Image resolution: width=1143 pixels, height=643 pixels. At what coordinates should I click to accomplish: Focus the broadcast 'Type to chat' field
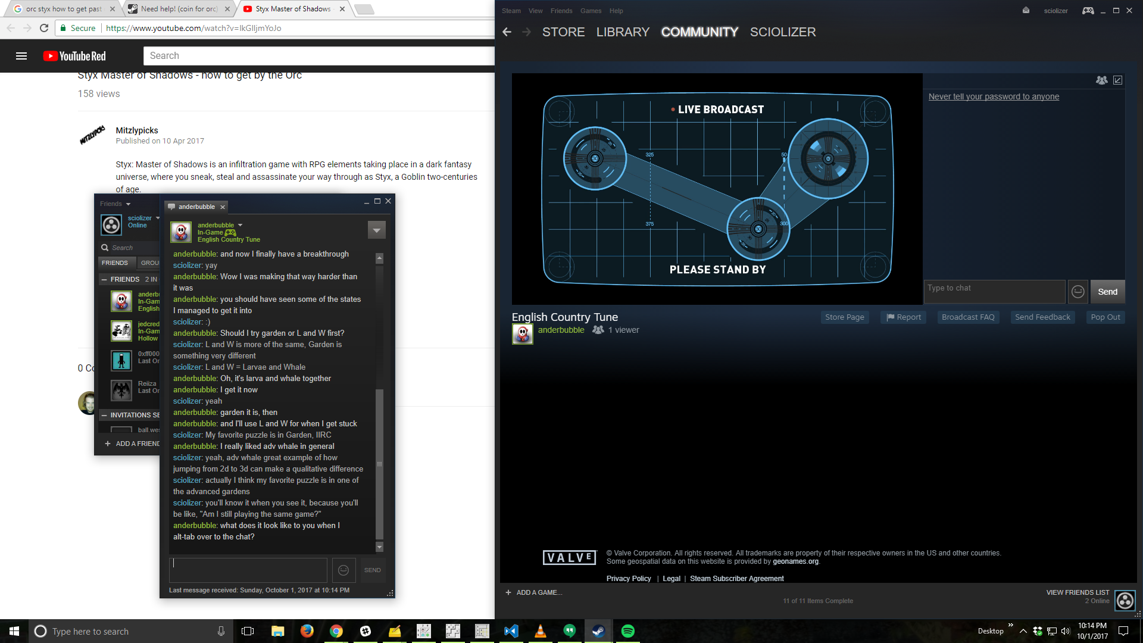[x=994, y=292]
